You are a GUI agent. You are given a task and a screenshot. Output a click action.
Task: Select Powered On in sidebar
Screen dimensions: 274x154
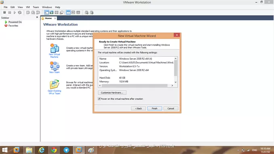coord(15,22)
